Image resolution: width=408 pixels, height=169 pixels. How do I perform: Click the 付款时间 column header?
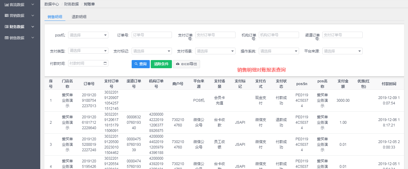tap(389, 84)
